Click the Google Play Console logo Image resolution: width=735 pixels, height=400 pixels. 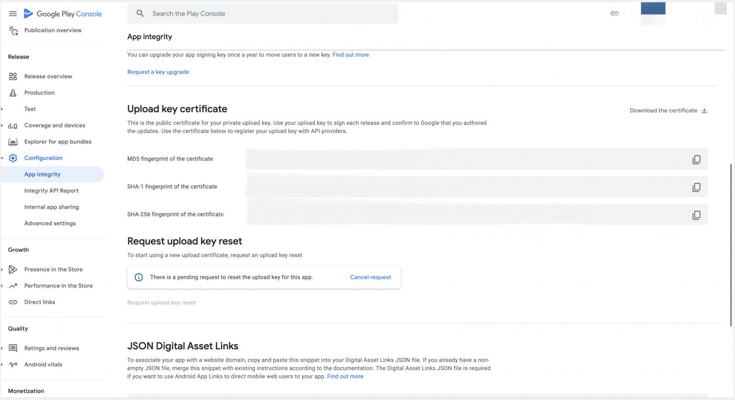63,14
